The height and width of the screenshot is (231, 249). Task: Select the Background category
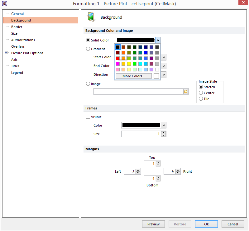[41, 20]
